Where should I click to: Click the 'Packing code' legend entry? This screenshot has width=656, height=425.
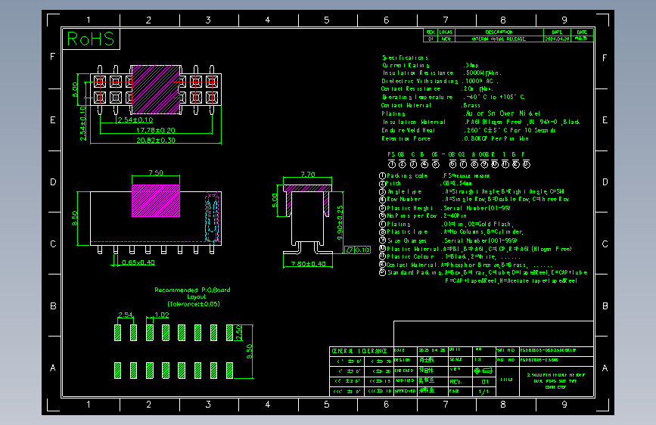point(434,175)
